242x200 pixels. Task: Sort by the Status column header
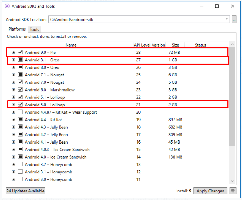click(200, 45)
